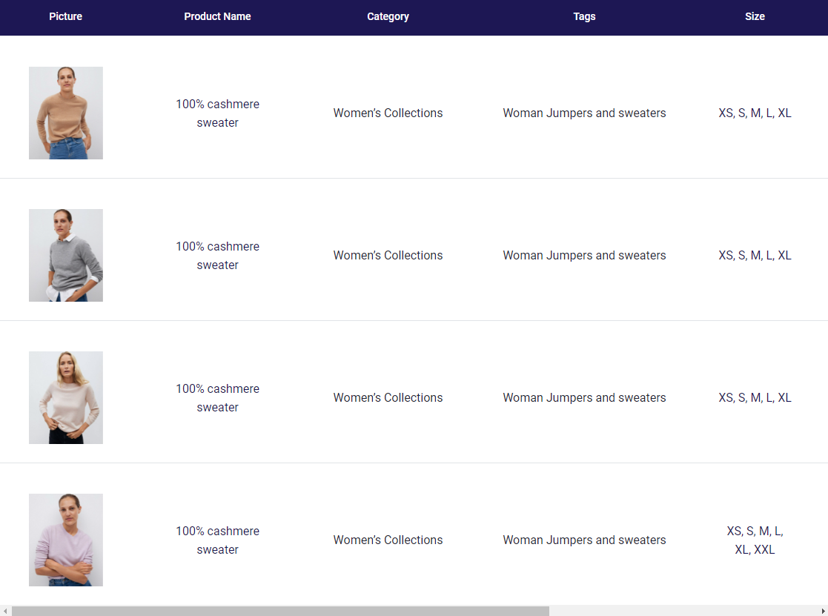Click the Size column header
The height and width of the screenshot is (616, 828).
755,16
